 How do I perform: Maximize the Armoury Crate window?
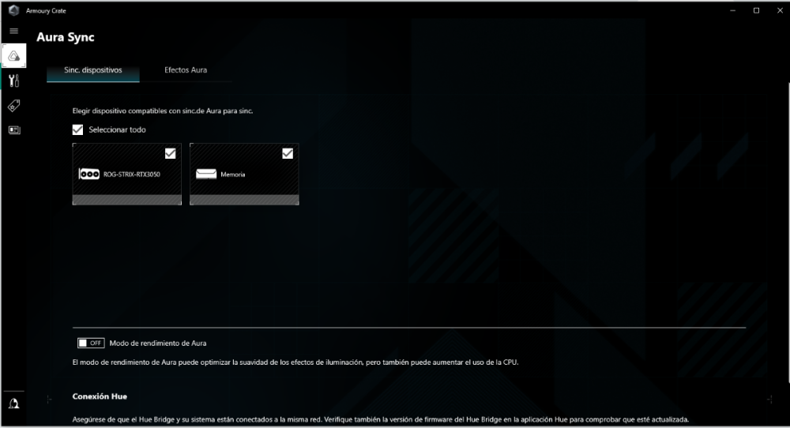(x=756, y=10)
